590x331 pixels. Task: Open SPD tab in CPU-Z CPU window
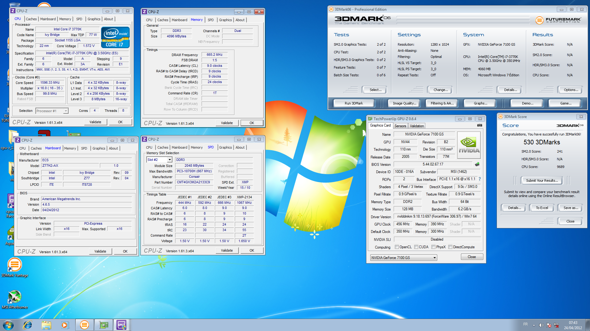click(79, 19)
